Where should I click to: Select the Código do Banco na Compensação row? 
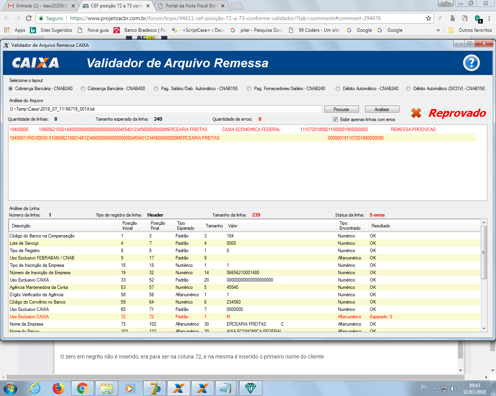tap(245, 236)
